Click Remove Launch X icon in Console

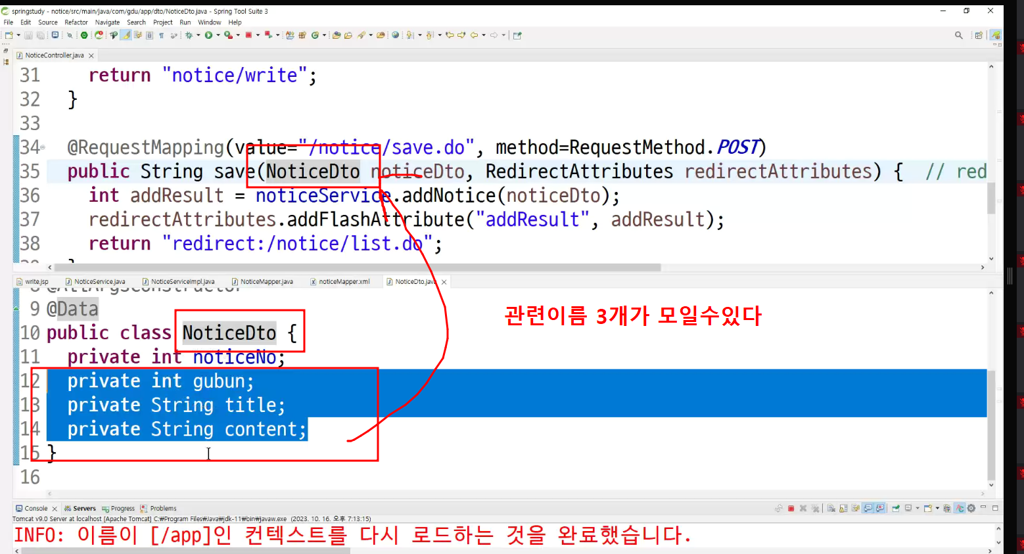(x=803, y=509)
